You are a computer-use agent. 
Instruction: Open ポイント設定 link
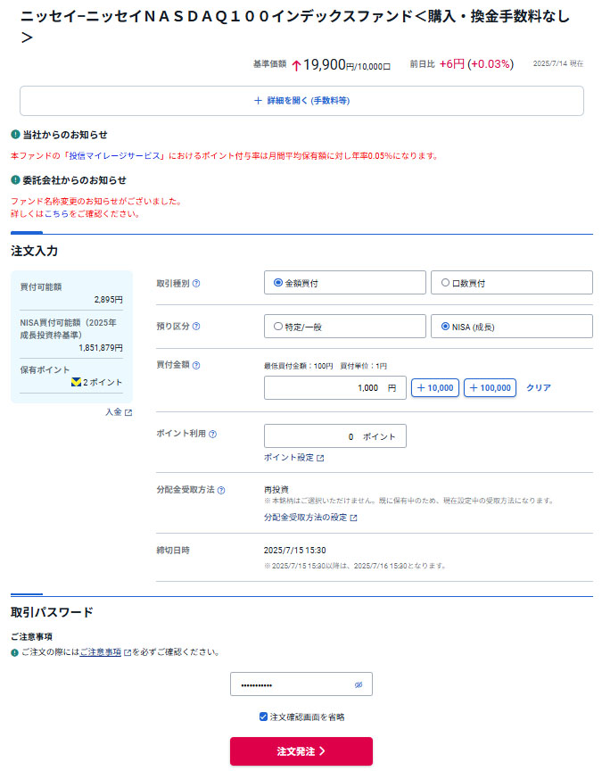pyautogui.click(x=293, y=458)
